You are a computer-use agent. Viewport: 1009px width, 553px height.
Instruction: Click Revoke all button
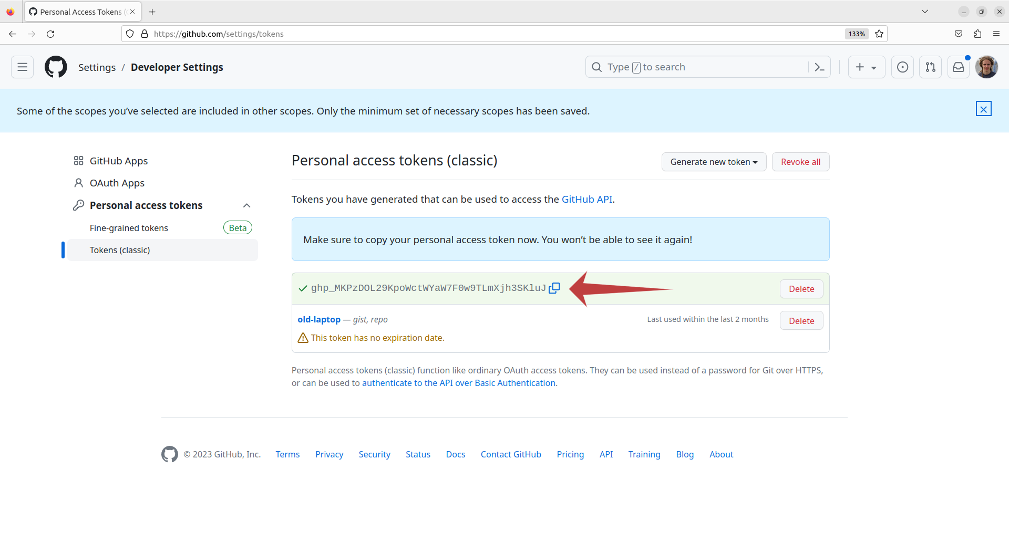pyautogui.click(x=800, y=162)
